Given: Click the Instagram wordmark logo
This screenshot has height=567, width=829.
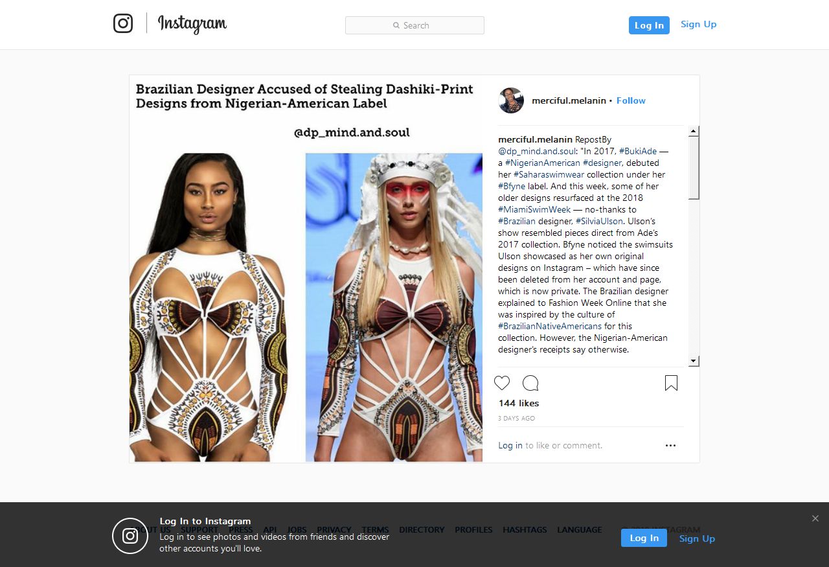Looking at the screenshot, I should click(192, 24).
